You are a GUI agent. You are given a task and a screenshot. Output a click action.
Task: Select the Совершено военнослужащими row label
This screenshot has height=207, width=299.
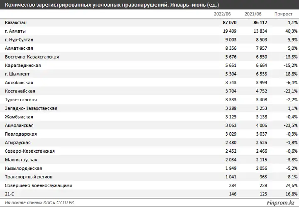(39, 185)
